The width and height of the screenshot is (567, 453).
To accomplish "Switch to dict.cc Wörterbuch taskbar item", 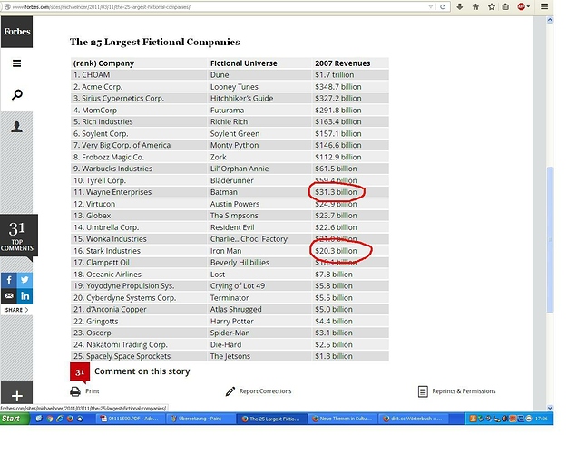I will [x=412, y=419].
